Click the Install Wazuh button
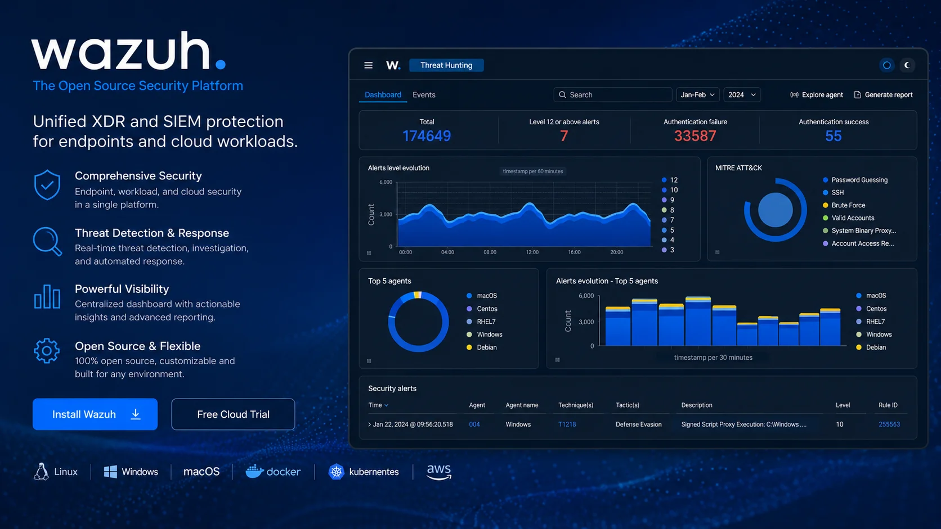The image size is (941, 529). [95, 414]
